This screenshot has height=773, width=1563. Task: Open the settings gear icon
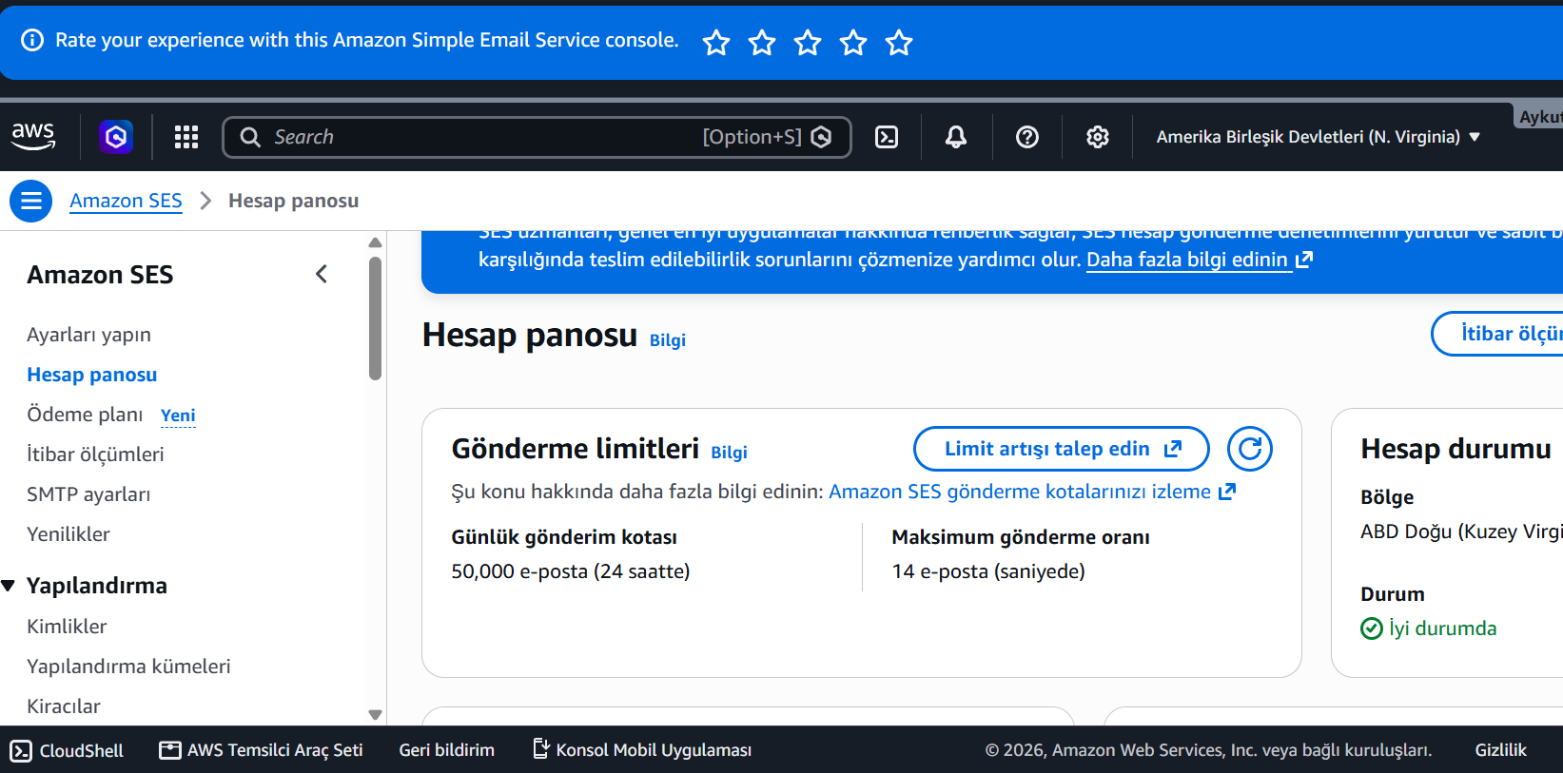1098,137
